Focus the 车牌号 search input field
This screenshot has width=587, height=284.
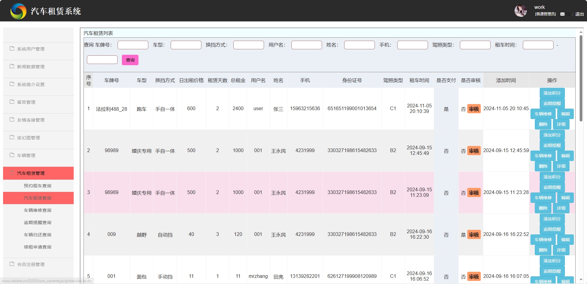[133, 45]
